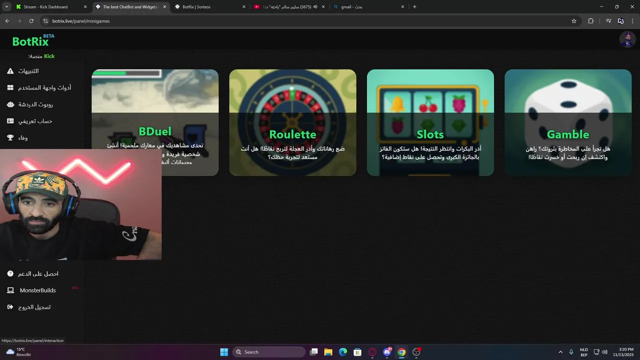Open the media control playlist icon
Viewport: 640px width, 360px height.
click(x=608, y=21)
